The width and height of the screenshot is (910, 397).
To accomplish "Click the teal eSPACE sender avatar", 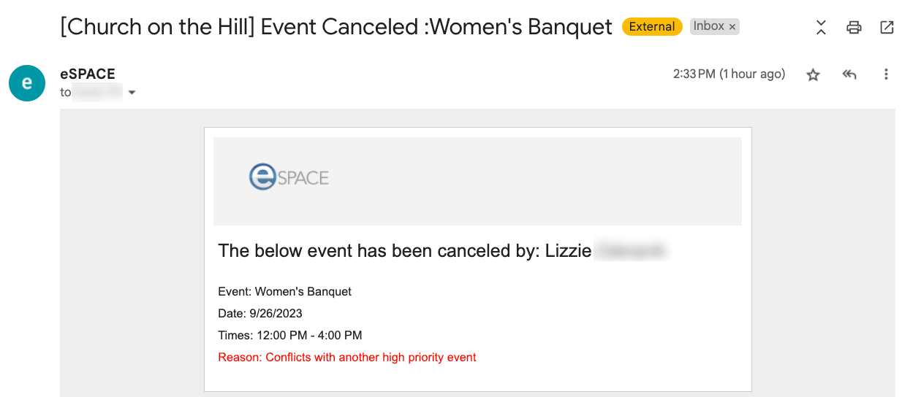I will coord(27,82).
